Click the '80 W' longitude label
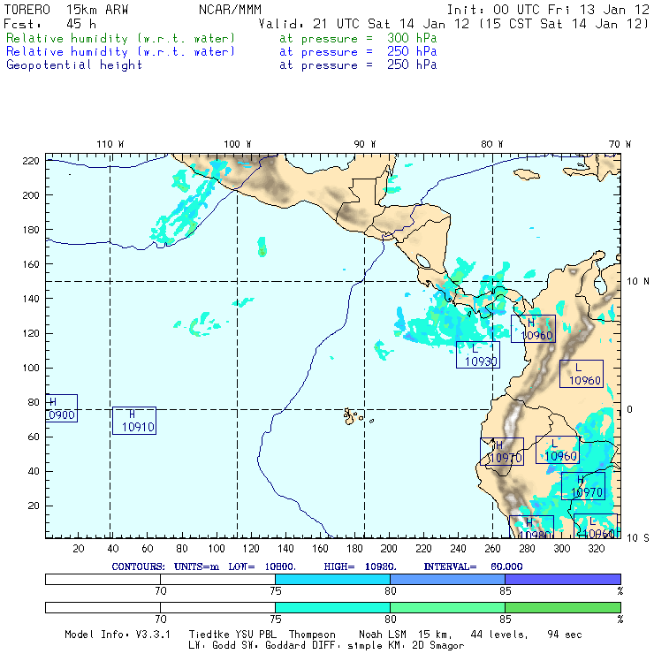The height and width of the screenshot is (654, 654). coord(491,144)
